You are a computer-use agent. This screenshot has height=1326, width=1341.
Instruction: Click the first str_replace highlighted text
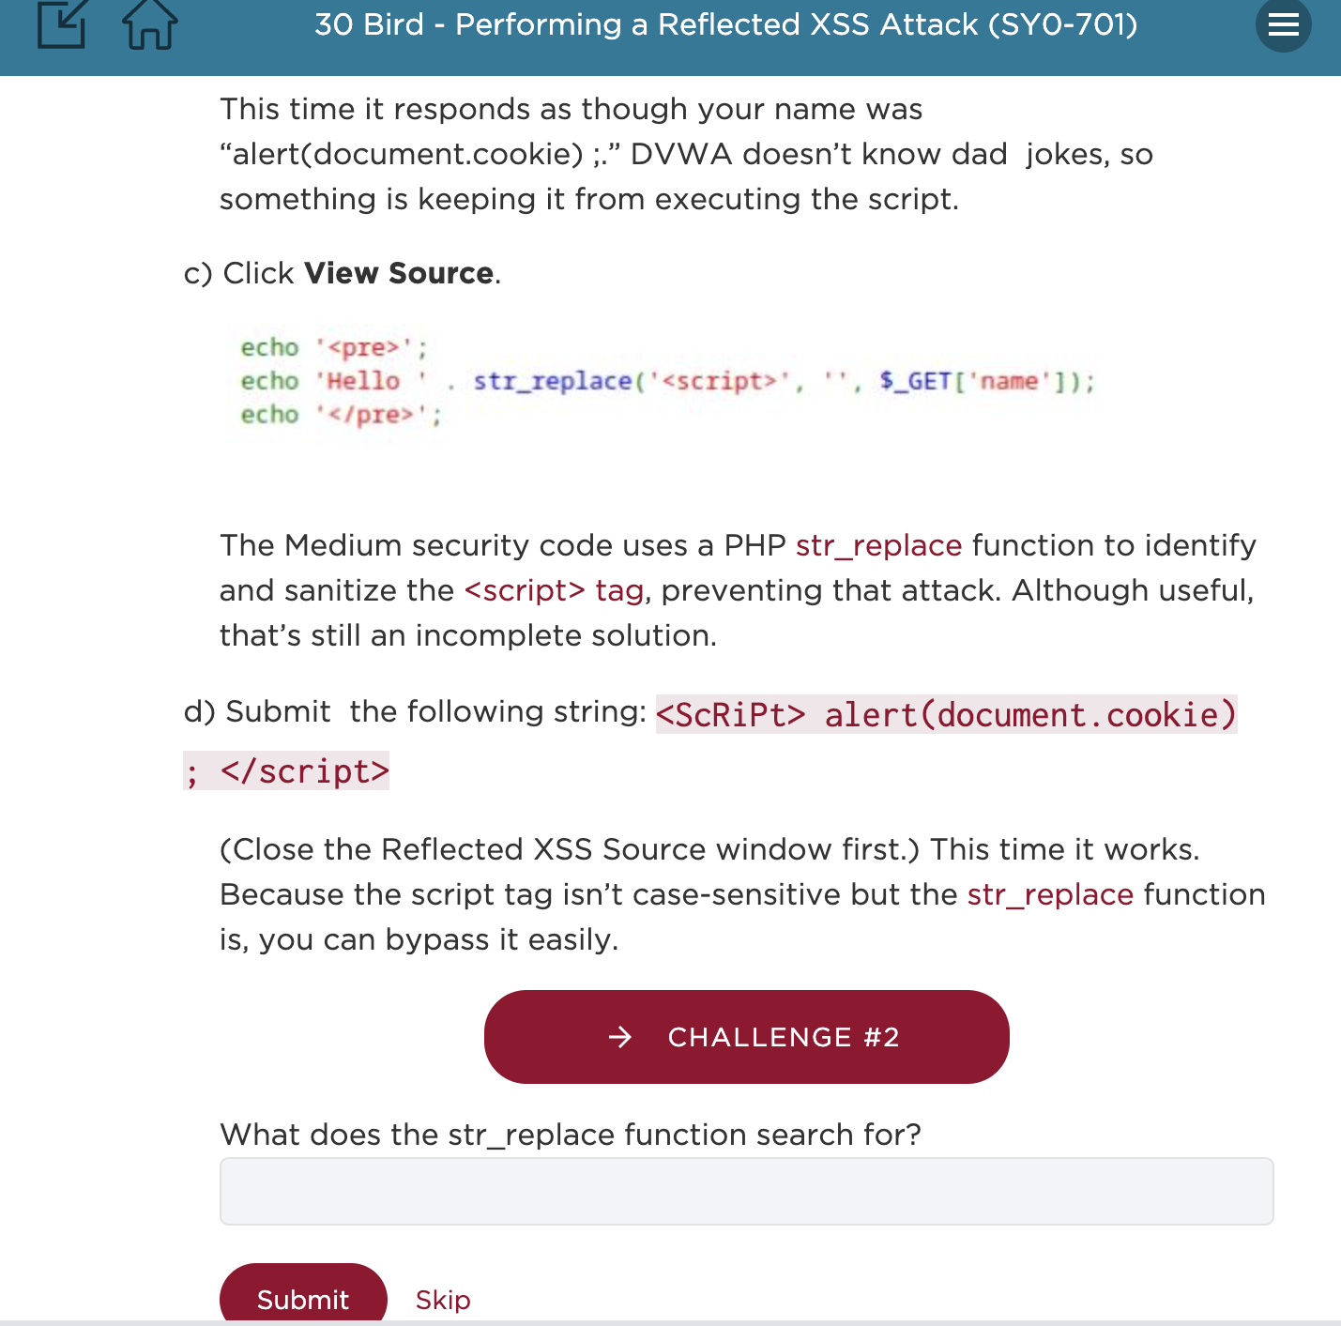(x=878, y=545)
